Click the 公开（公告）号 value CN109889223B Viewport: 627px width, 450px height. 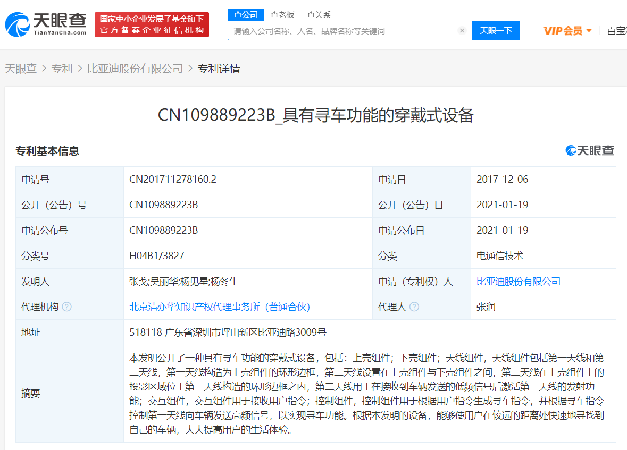click(164, 205)
